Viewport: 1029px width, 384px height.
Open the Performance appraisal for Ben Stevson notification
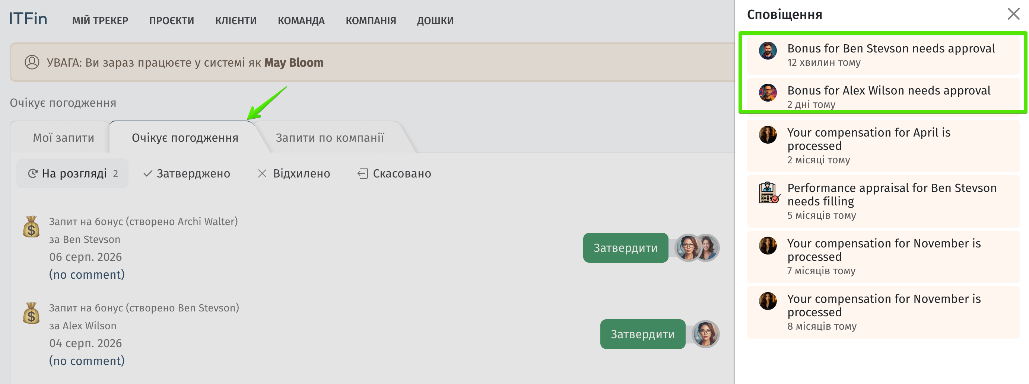point(883,201)
